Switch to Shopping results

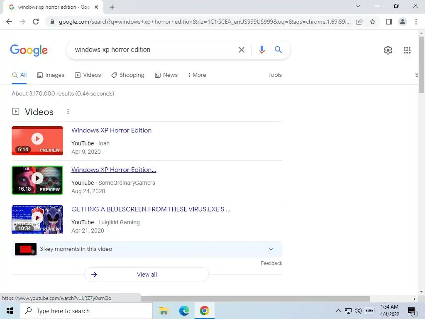[x=128, y=75]
